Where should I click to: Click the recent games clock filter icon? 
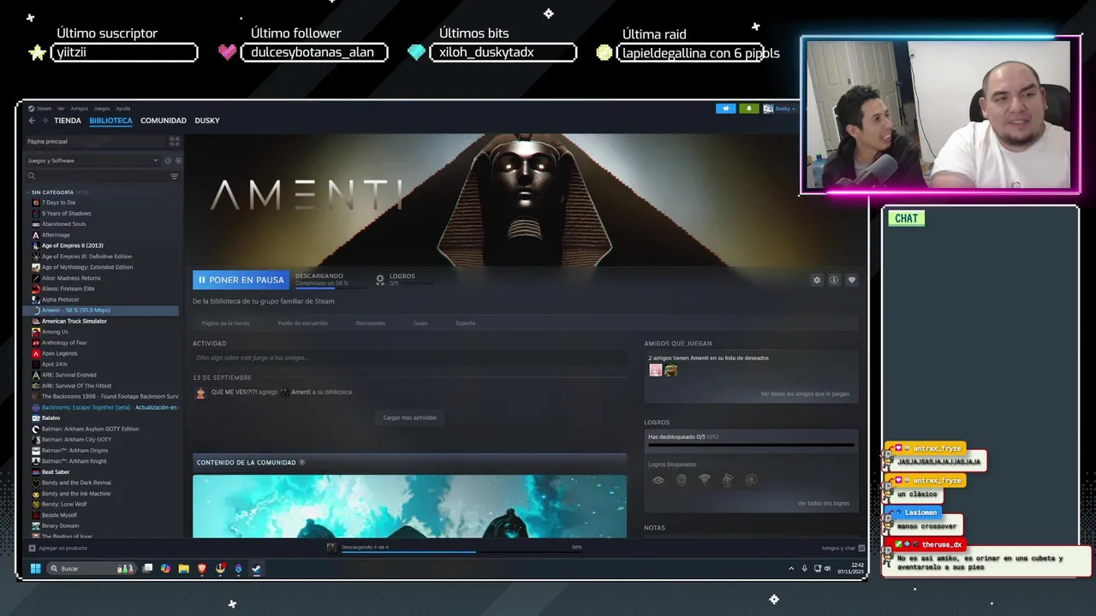(168, 161)
